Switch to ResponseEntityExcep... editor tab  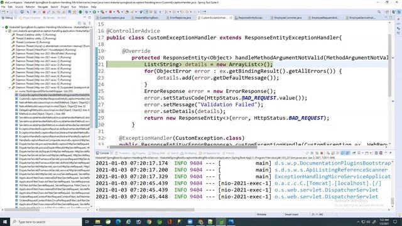[x=251, y=18]
